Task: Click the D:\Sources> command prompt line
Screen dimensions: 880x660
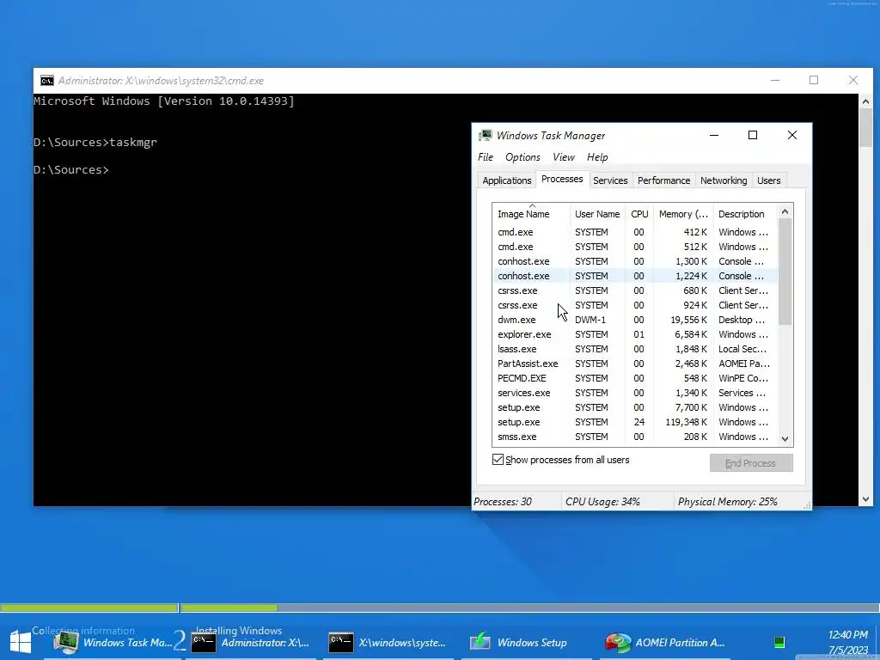Action: [71, 169]
